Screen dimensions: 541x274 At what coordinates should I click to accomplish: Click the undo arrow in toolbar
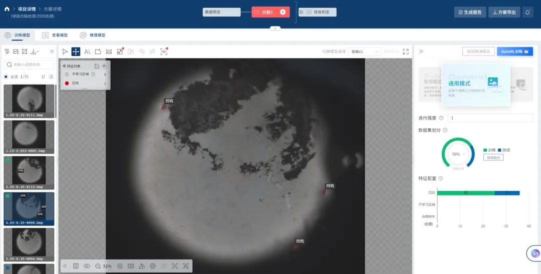tap(142, 51)
